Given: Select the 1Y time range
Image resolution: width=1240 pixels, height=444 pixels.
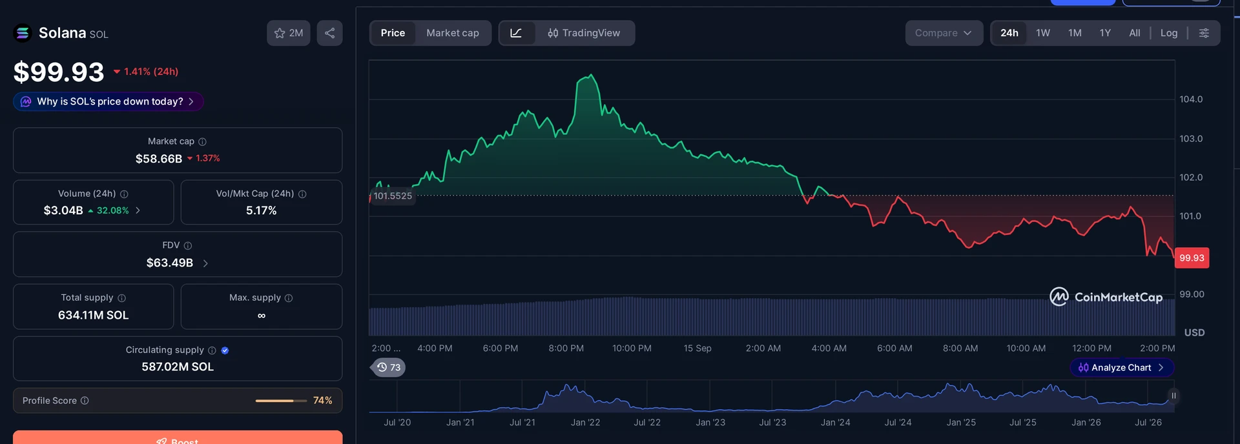Looking at the screenshot, I should (x=1105, y=33).
